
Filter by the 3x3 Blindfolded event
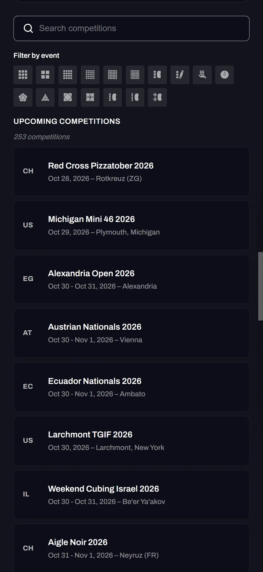pyautogui.click(x=157, y=75)
